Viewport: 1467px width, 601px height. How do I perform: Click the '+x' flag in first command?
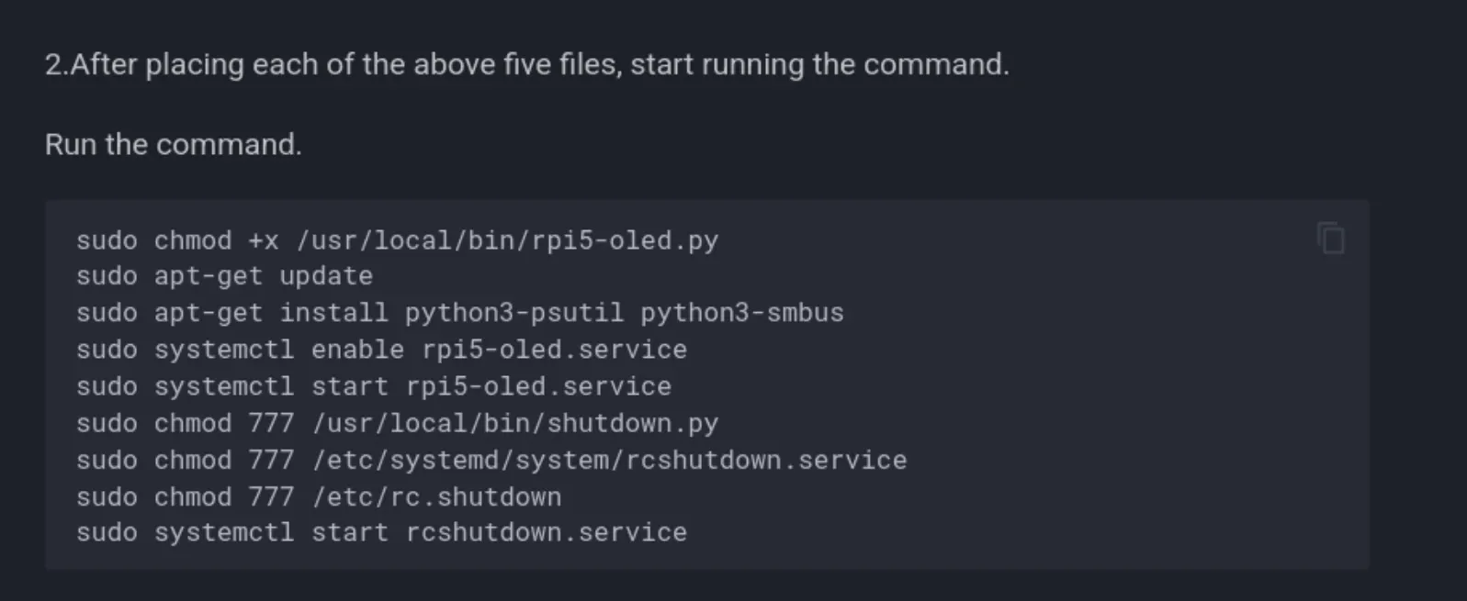tap(263, 240)
